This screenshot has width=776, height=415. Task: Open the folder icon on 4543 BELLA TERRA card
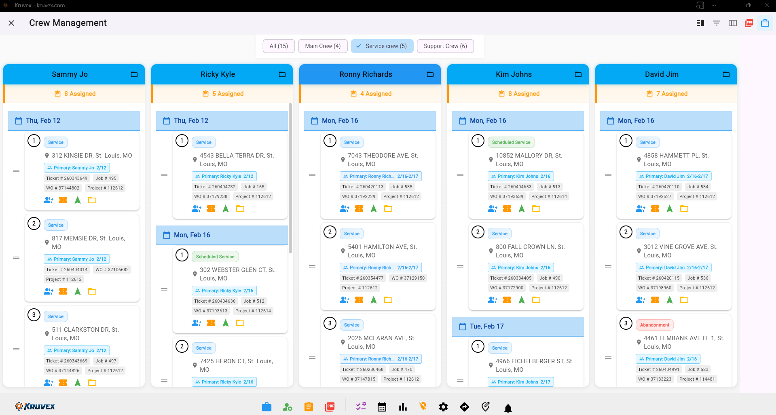(240, 209)
